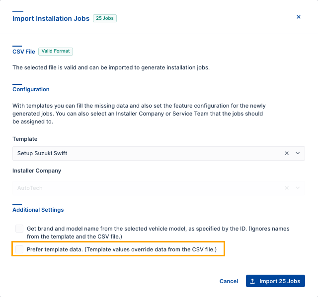This screenshot has width=318, height=297.
Task: Click the Prefer template data label text
Action: tap(122, 249)
